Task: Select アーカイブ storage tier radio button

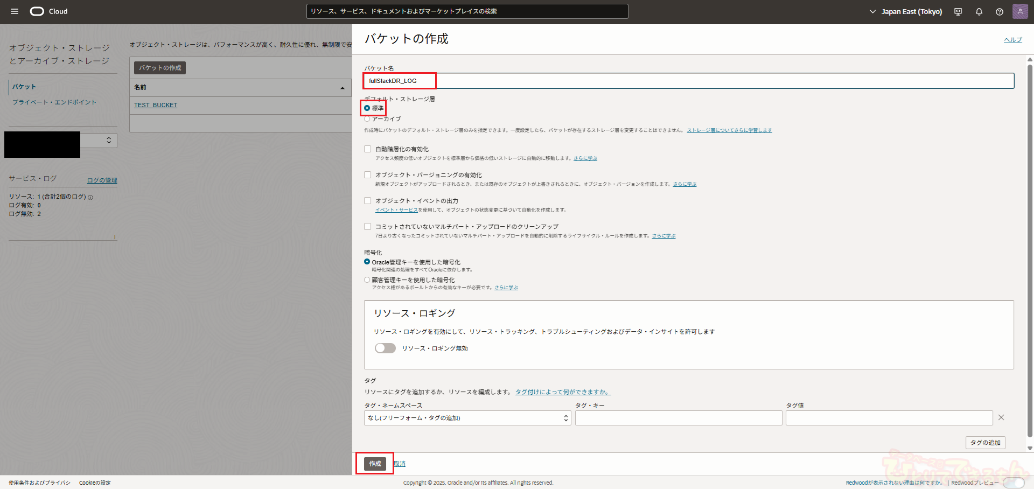Action: click(x=367, y=119)
